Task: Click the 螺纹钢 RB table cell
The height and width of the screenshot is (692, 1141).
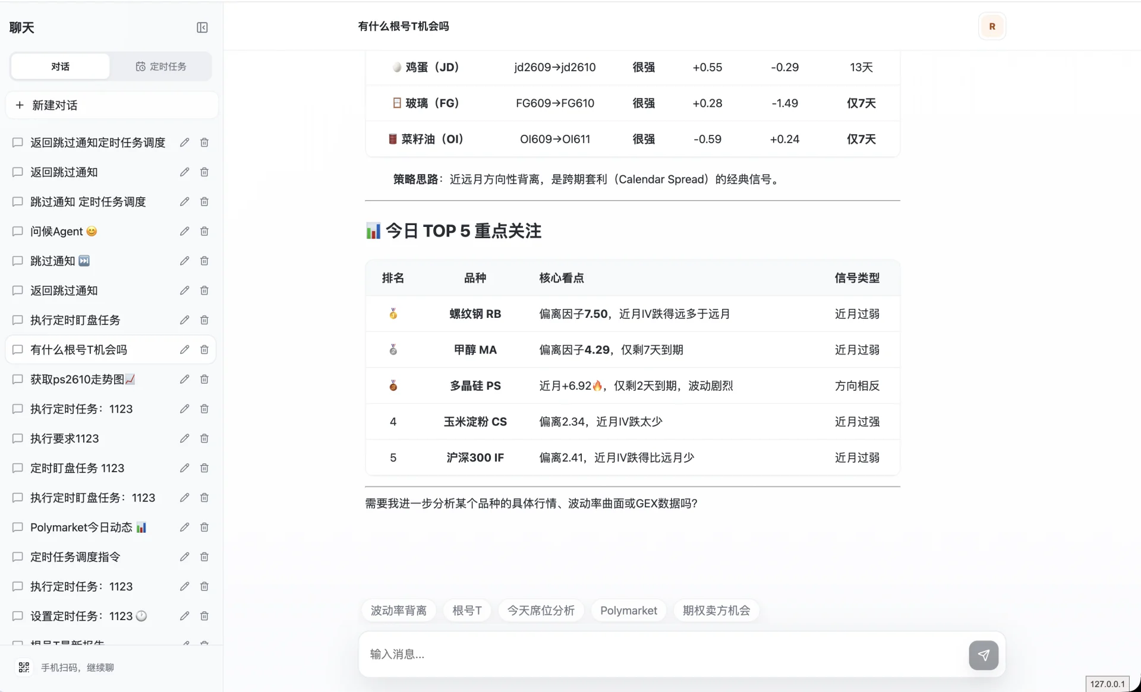Action: (475, 314)
